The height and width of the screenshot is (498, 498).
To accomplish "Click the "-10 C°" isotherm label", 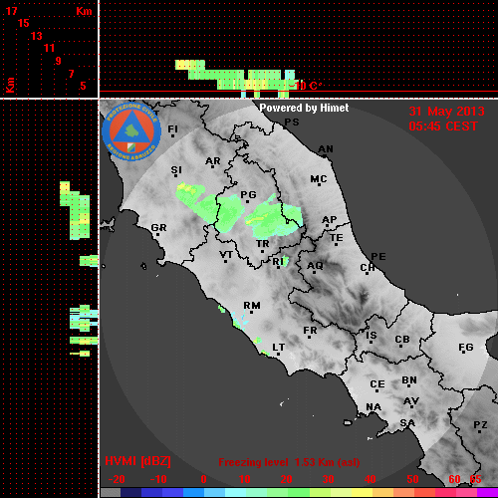I will pos(305,86).
